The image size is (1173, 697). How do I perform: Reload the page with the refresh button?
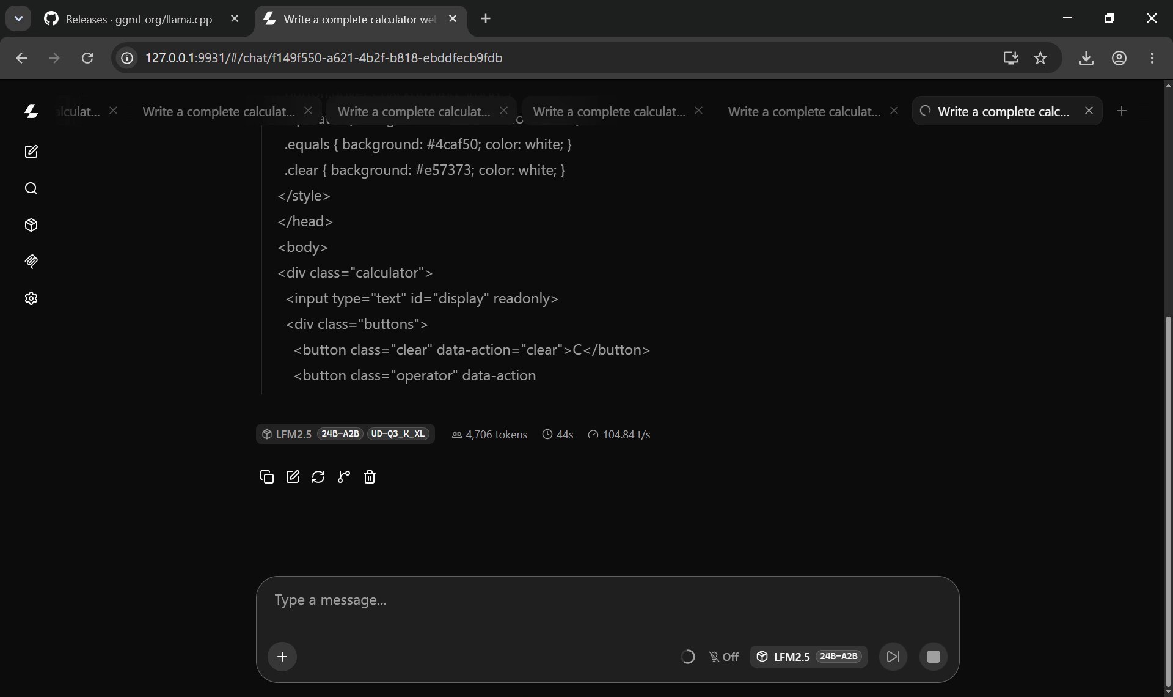click(87, 58)
